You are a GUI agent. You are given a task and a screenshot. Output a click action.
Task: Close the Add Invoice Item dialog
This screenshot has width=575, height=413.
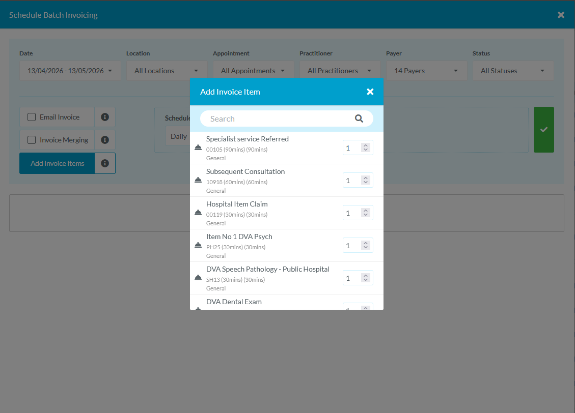[370, 92]
